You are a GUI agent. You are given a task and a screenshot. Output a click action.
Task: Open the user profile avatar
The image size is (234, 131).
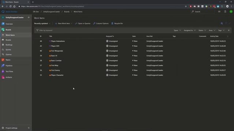click(x=231, y=12)
